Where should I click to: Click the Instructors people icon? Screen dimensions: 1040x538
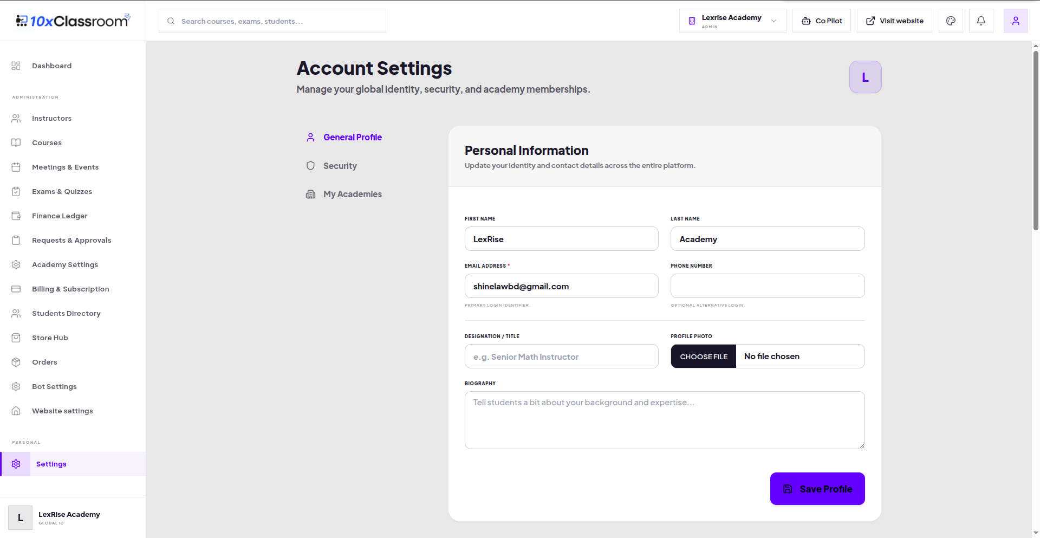tap(16, 118)
